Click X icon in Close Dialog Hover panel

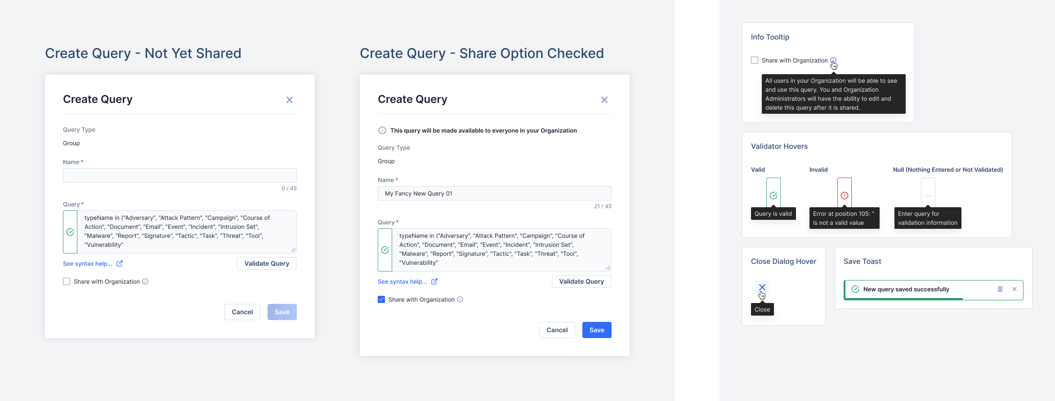tap(762, 287)
